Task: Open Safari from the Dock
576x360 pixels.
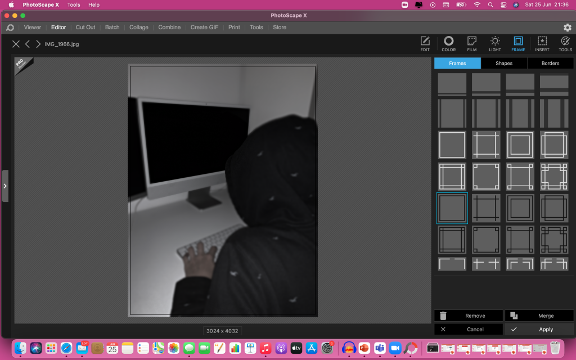Action: tap(66, 348)
